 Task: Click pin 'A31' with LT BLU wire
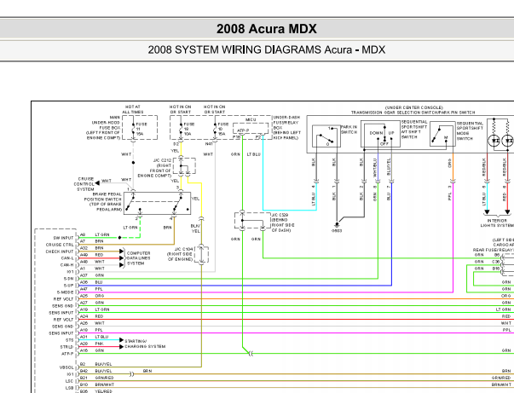point(84,337)
